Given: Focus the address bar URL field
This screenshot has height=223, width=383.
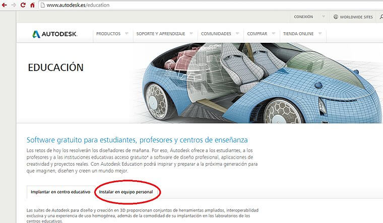Looking at the screenshot, I should (x=210, y=5).
